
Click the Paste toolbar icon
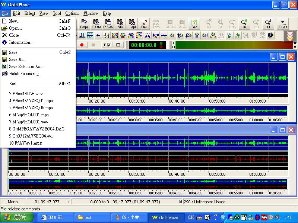pyautogui.click(x=96, y=24)
